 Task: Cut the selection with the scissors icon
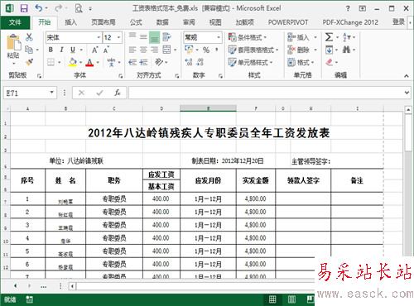(29, 37)
